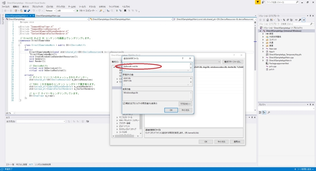Select DirectXSampleApp_TemporaryKey.pfx in Solution Explorer

tap(285, 55)
